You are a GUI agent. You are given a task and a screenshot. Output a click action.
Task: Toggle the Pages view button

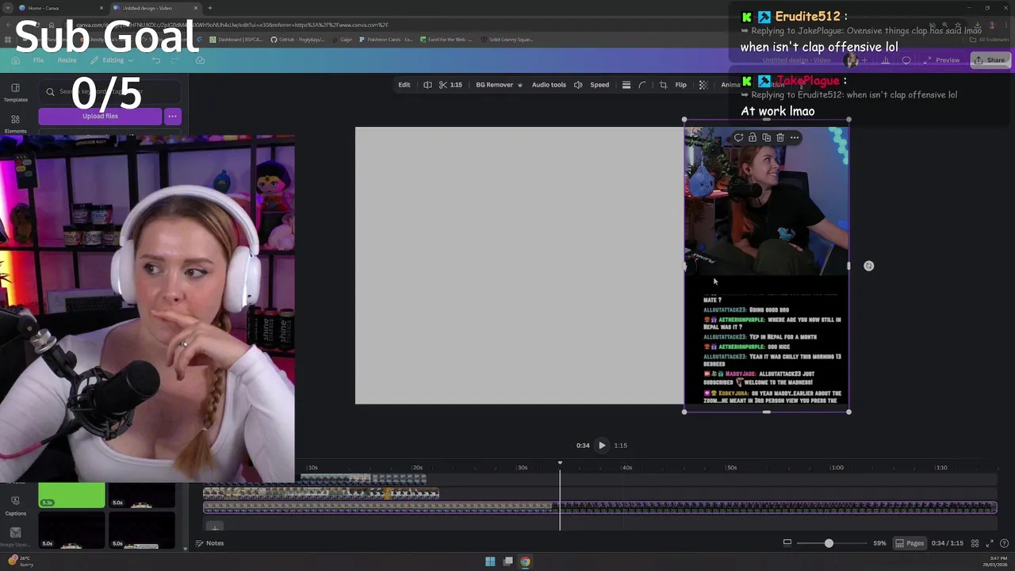click(x=909, y=543)
